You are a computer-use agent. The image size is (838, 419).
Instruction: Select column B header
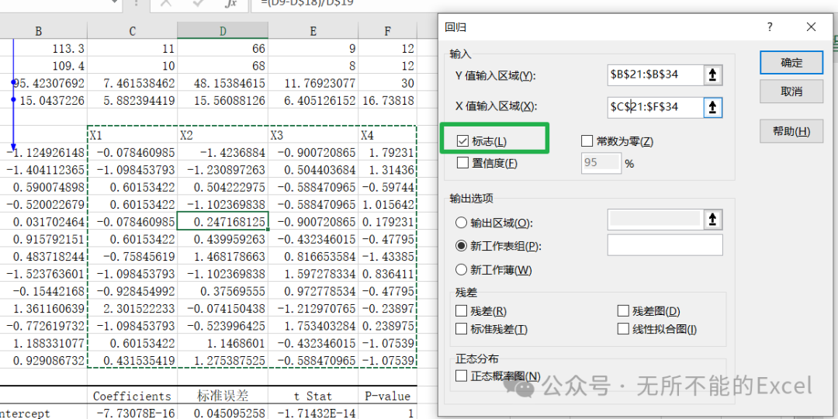(43, 31)
